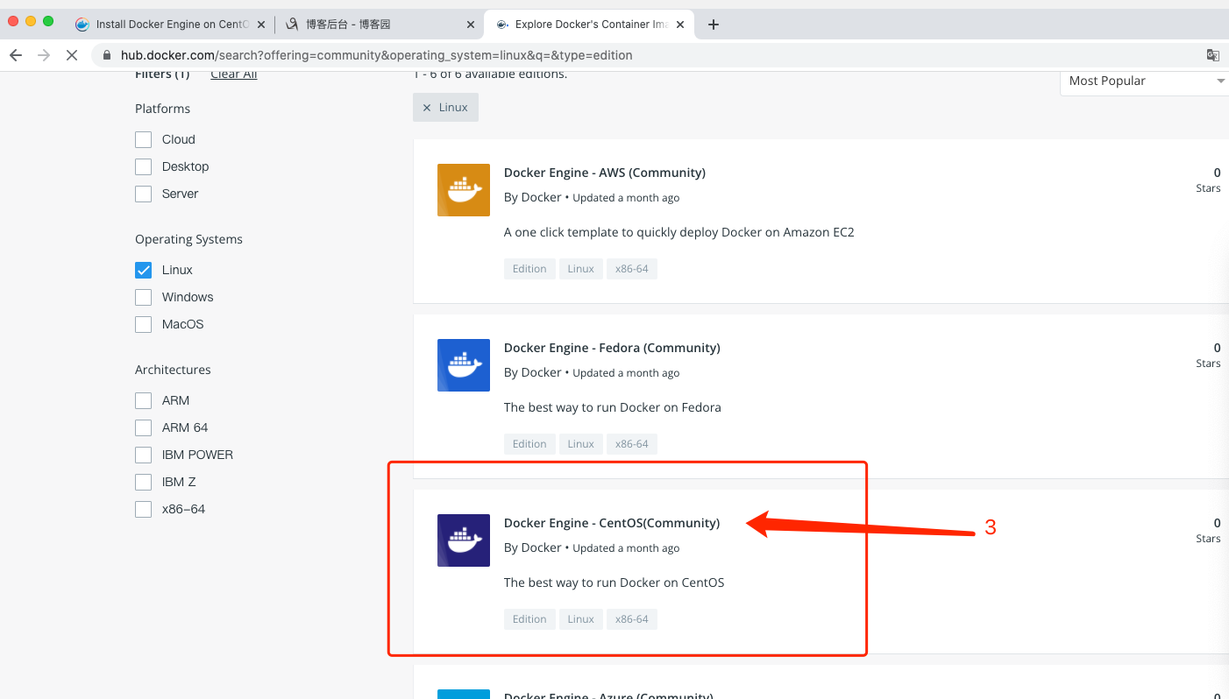1229x699 pixels.
Task: Open the Most Popular sort dropdown
Action: (x=1144, y=81)
